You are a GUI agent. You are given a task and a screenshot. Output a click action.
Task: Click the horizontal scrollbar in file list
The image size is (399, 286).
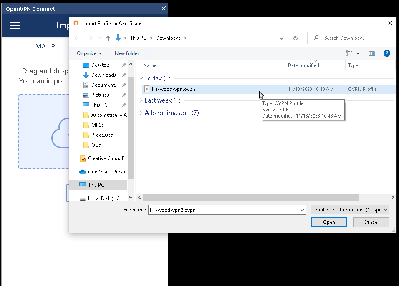point(250,198)
